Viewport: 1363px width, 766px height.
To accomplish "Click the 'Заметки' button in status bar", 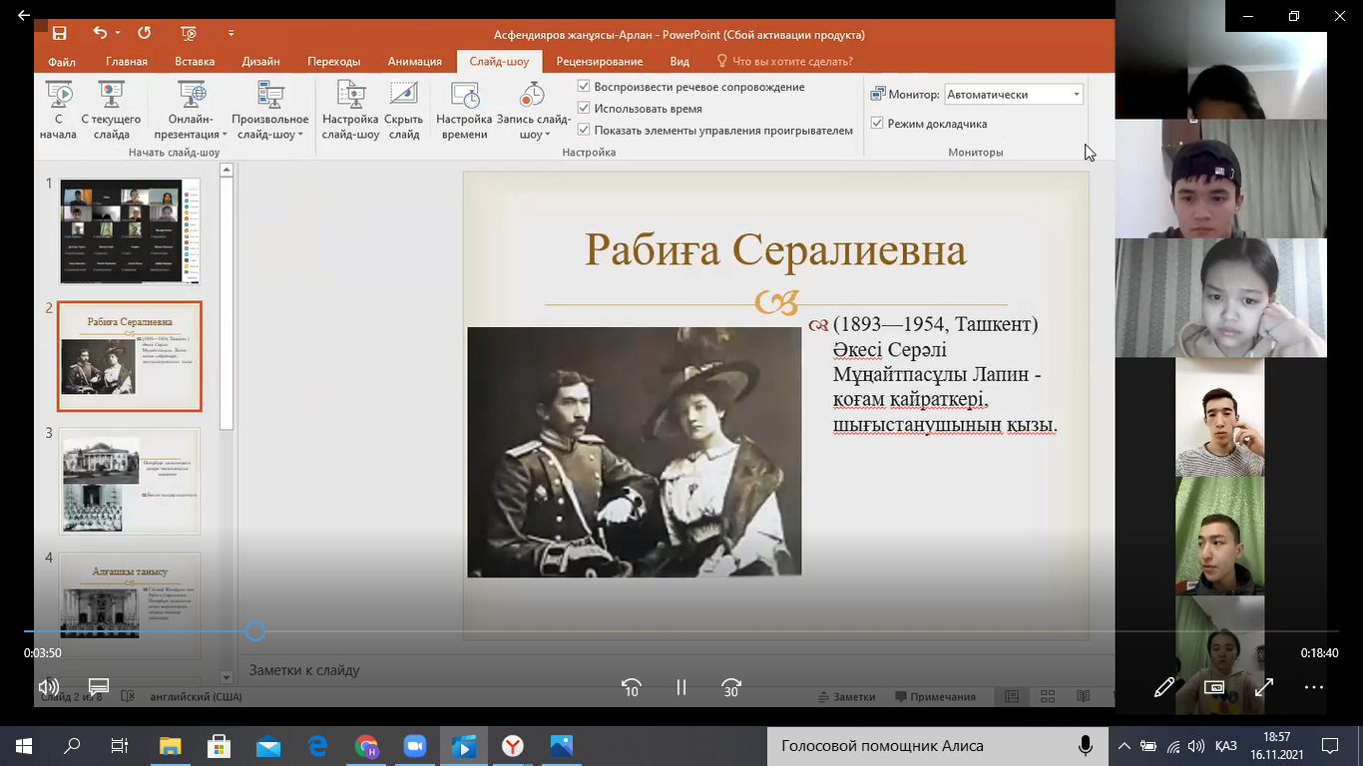I will (x=846, y=697).
